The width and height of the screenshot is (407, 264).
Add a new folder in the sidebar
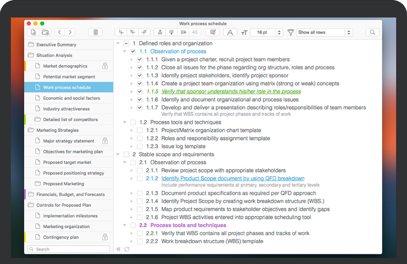pos(46,32)
